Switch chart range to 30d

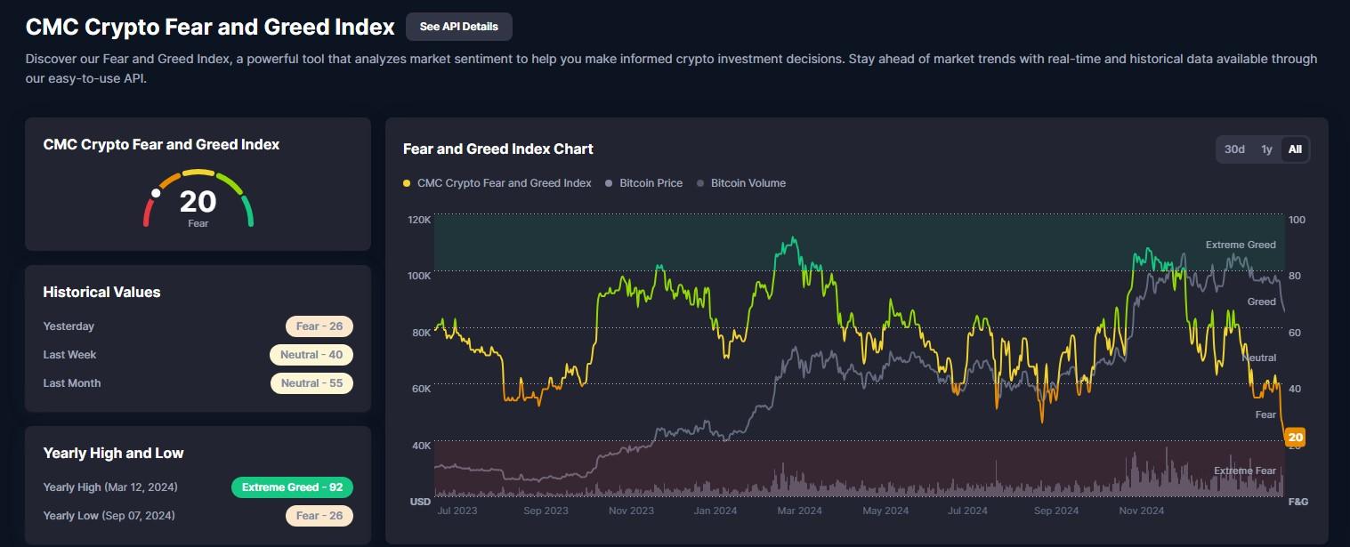pyautogui.click(x=1234, y=149)
